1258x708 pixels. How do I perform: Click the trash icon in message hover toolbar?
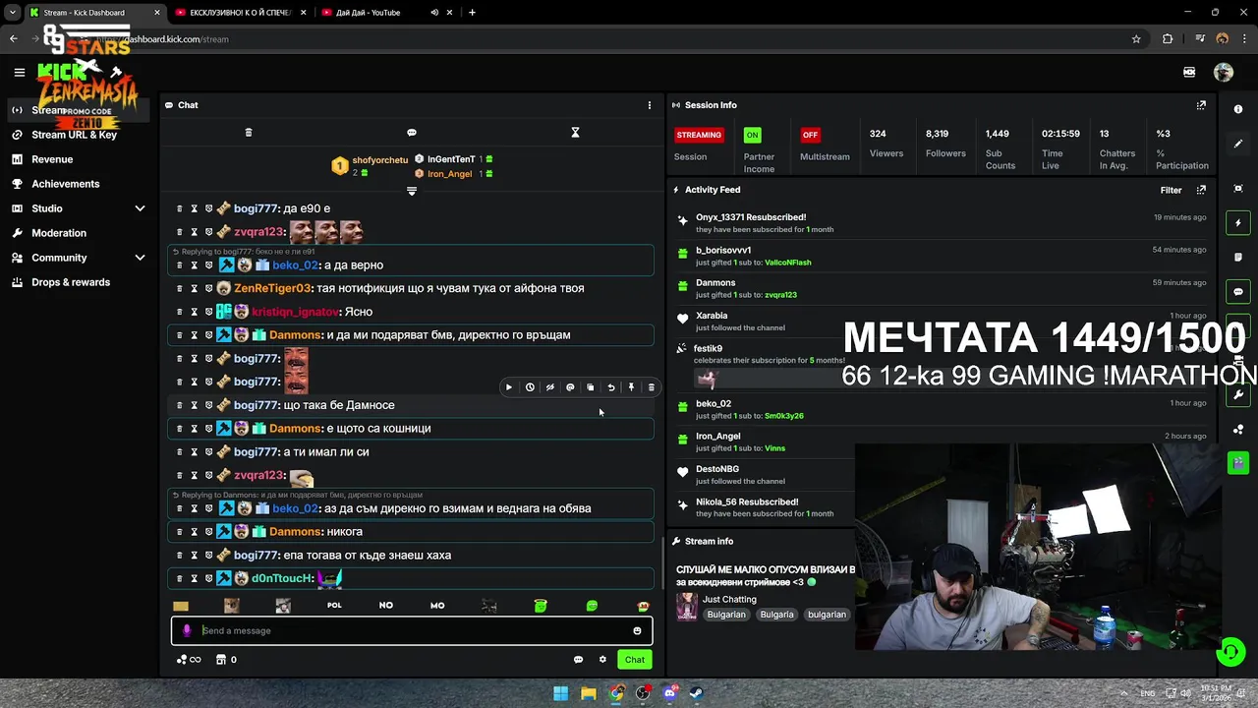(x=651, y=387)
